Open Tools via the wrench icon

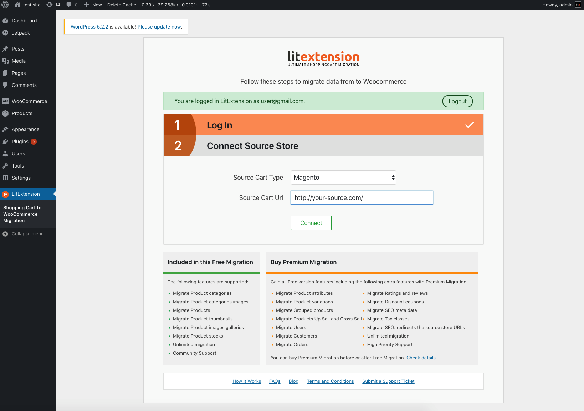point(5,166)
